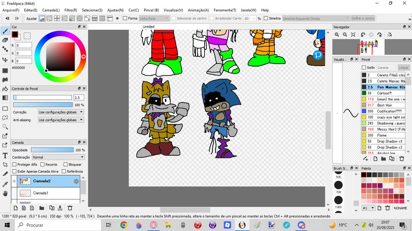Image resolution: width=412 pixels, height=231 pixels.
Task: Open the Correção dropdown
Action: tap(61, 112)
